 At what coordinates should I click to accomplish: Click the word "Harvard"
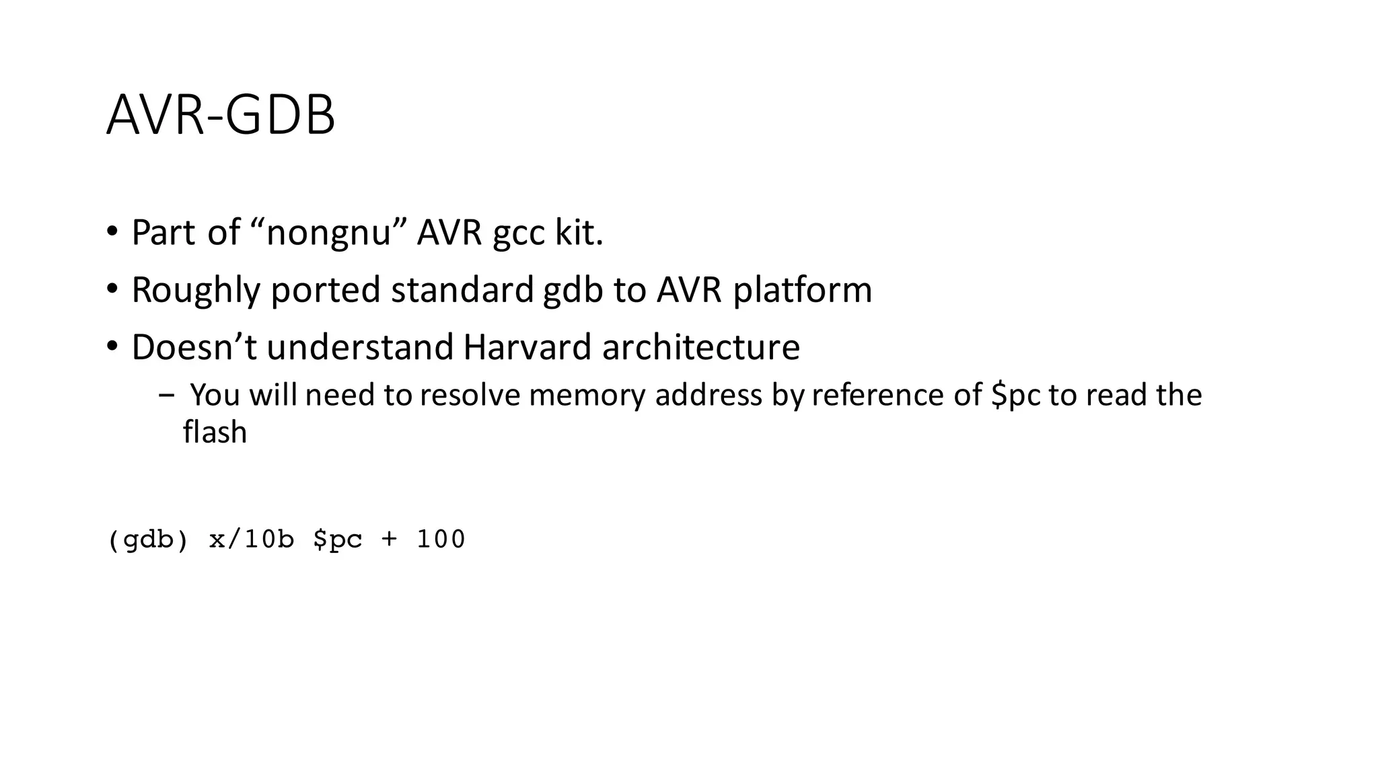click(527, 347)
